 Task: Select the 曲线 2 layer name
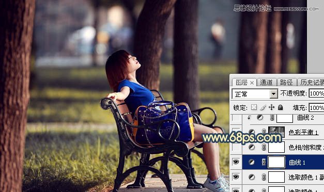[305, 118]
